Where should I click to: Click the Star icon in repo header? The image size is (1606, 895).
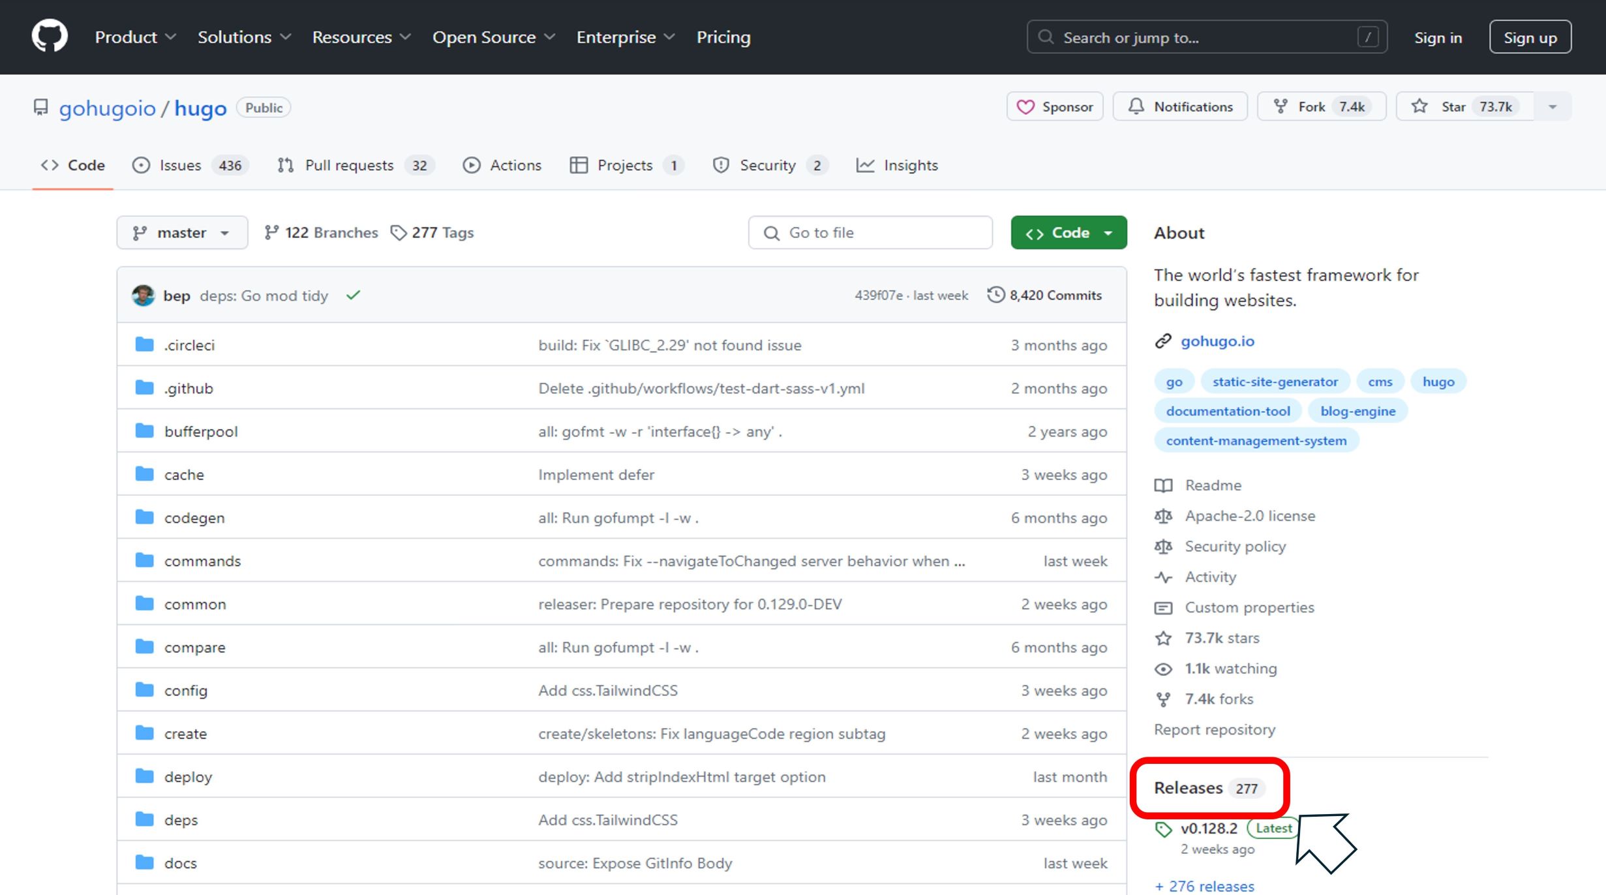tap(1419, 106)
